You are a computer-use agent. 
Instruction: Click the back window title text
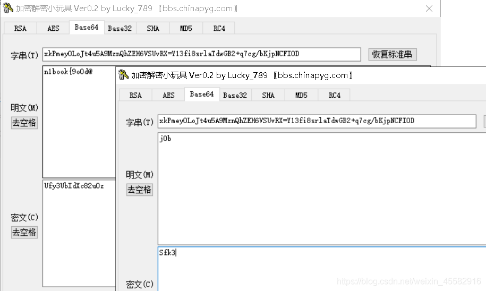point(127,8)
